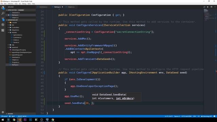Click the open changes icon in editor title
217x122 pixels.
pos(204,7)
